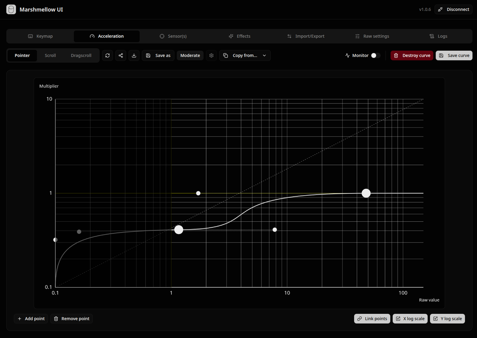The image size is (477, 338).
Task: Click the trash icon on Destroy curve
Action: (x=397, y=56)
